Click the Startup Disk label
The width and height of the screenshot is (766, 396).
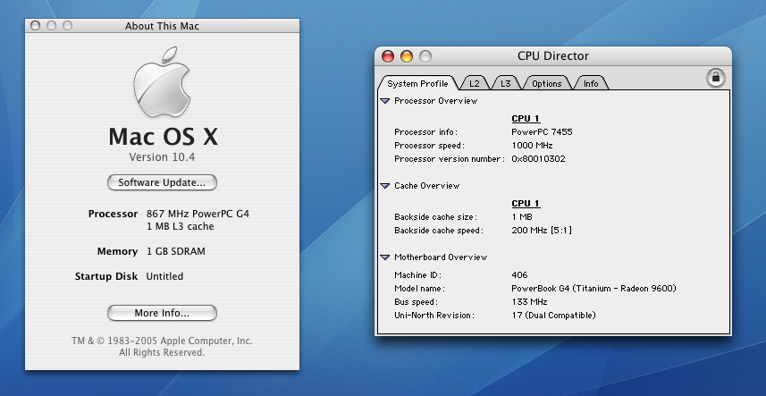tap(106, 276)
